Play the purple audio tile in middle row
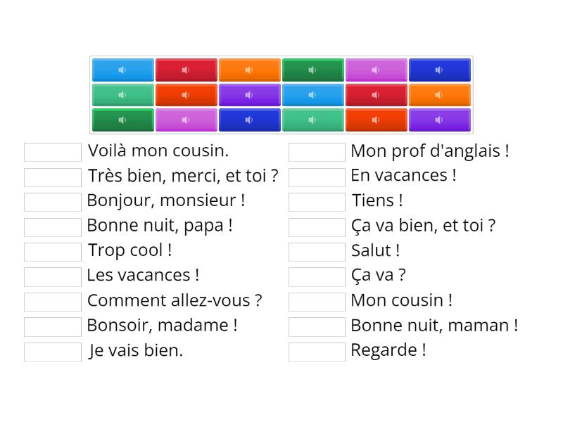This screenshot has width=563, height=422. coord(249,95)
